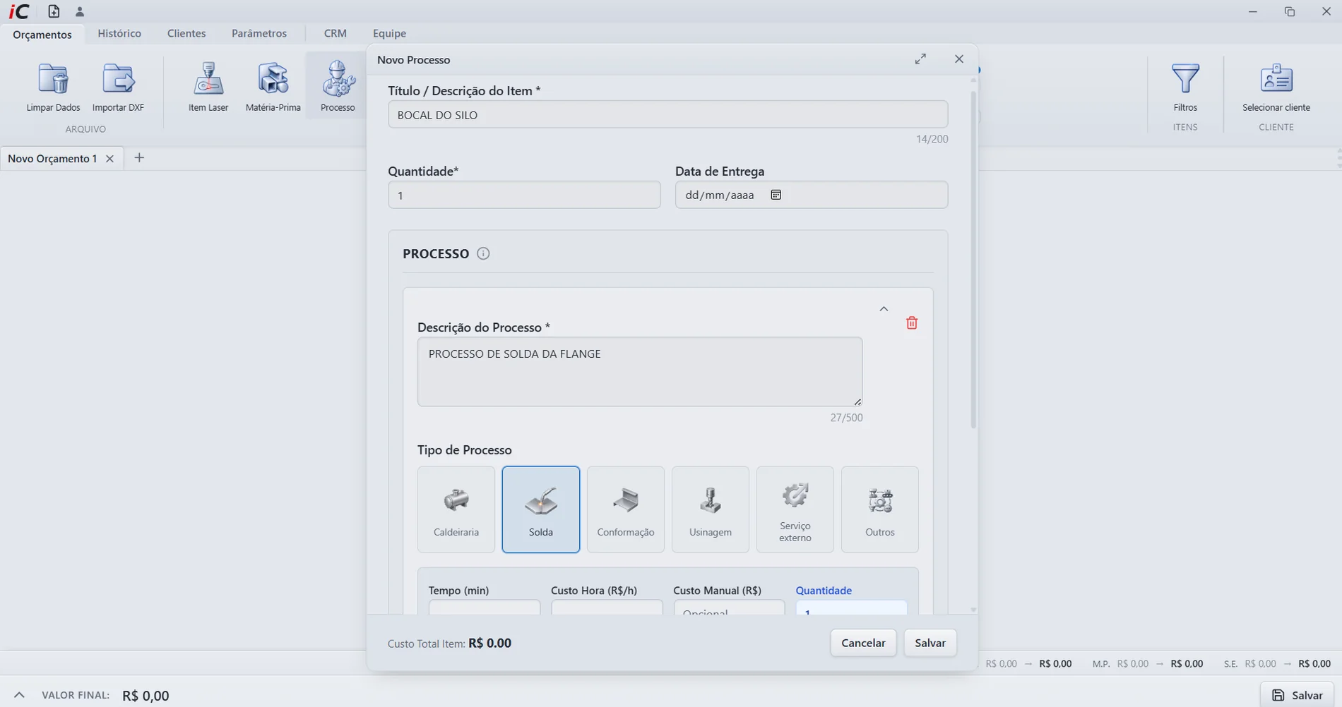
Task: Pick Outros process type
Action: 880,509
